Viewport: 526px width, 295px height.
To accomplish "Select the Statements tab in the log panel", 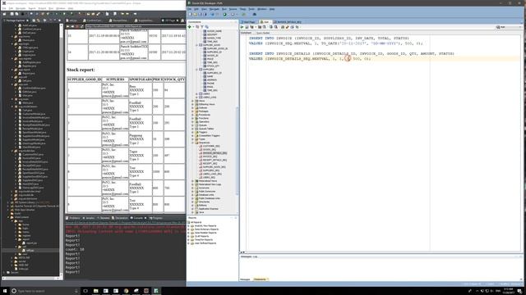I will (260, 279).
